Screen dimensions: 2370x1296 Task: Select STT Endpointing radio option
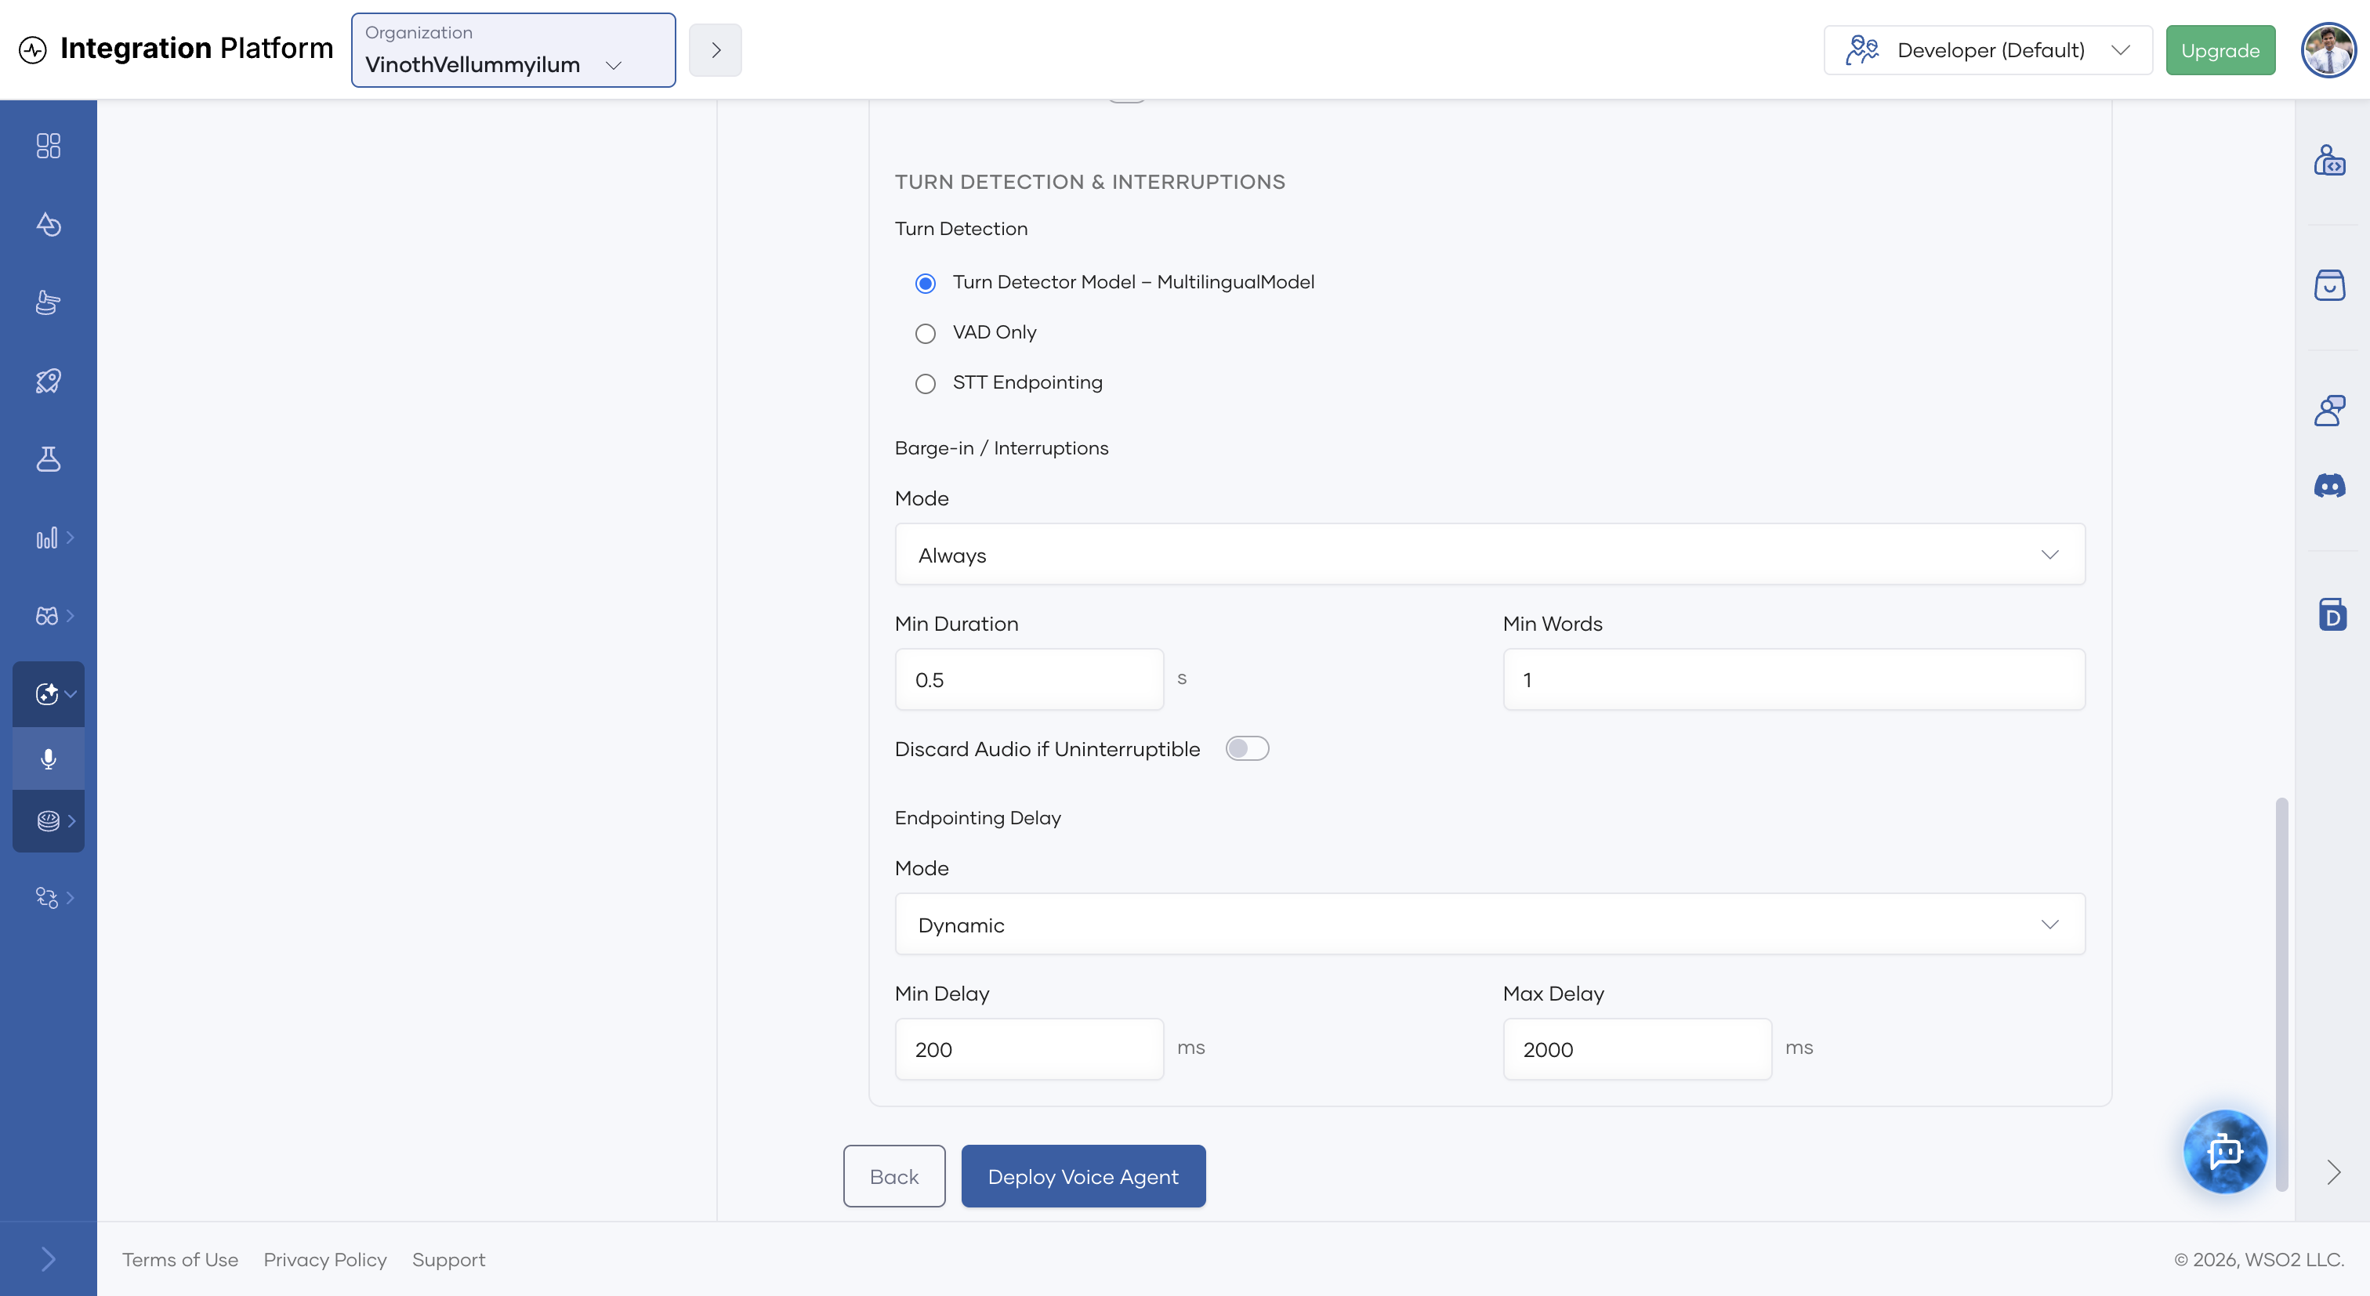[925, 384]
